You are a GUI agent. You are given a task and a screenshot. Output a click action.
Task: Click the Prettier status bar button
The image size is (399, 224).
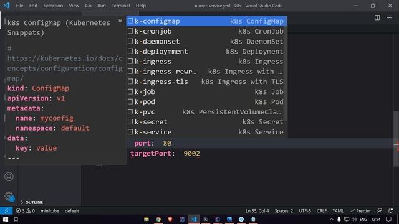[360, 210]
